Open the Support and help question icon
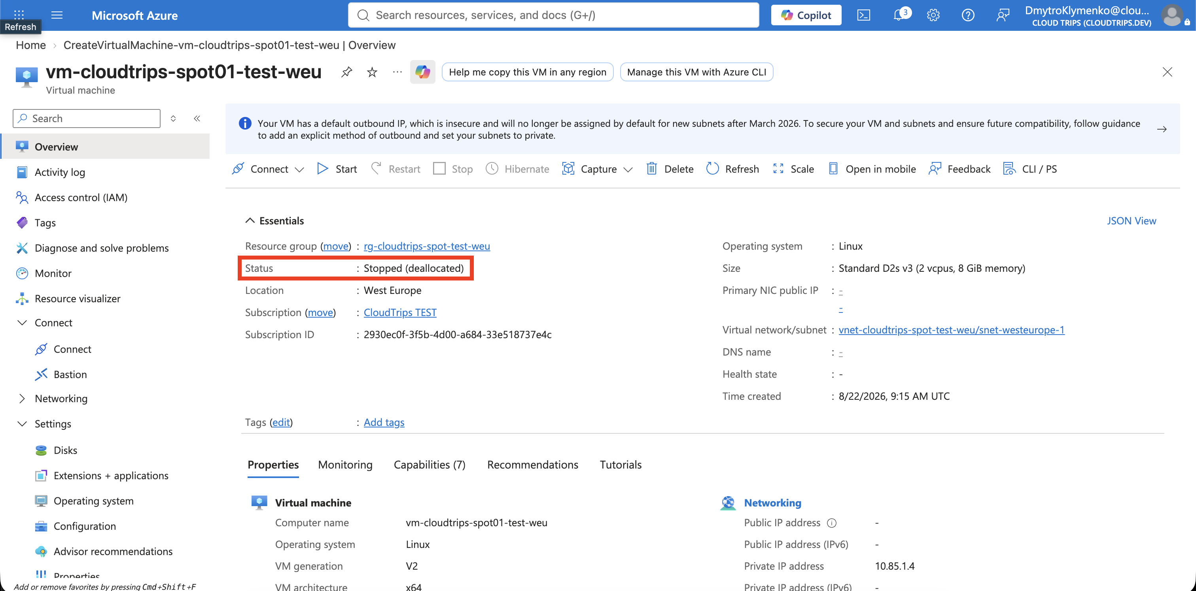 point(967,15)
